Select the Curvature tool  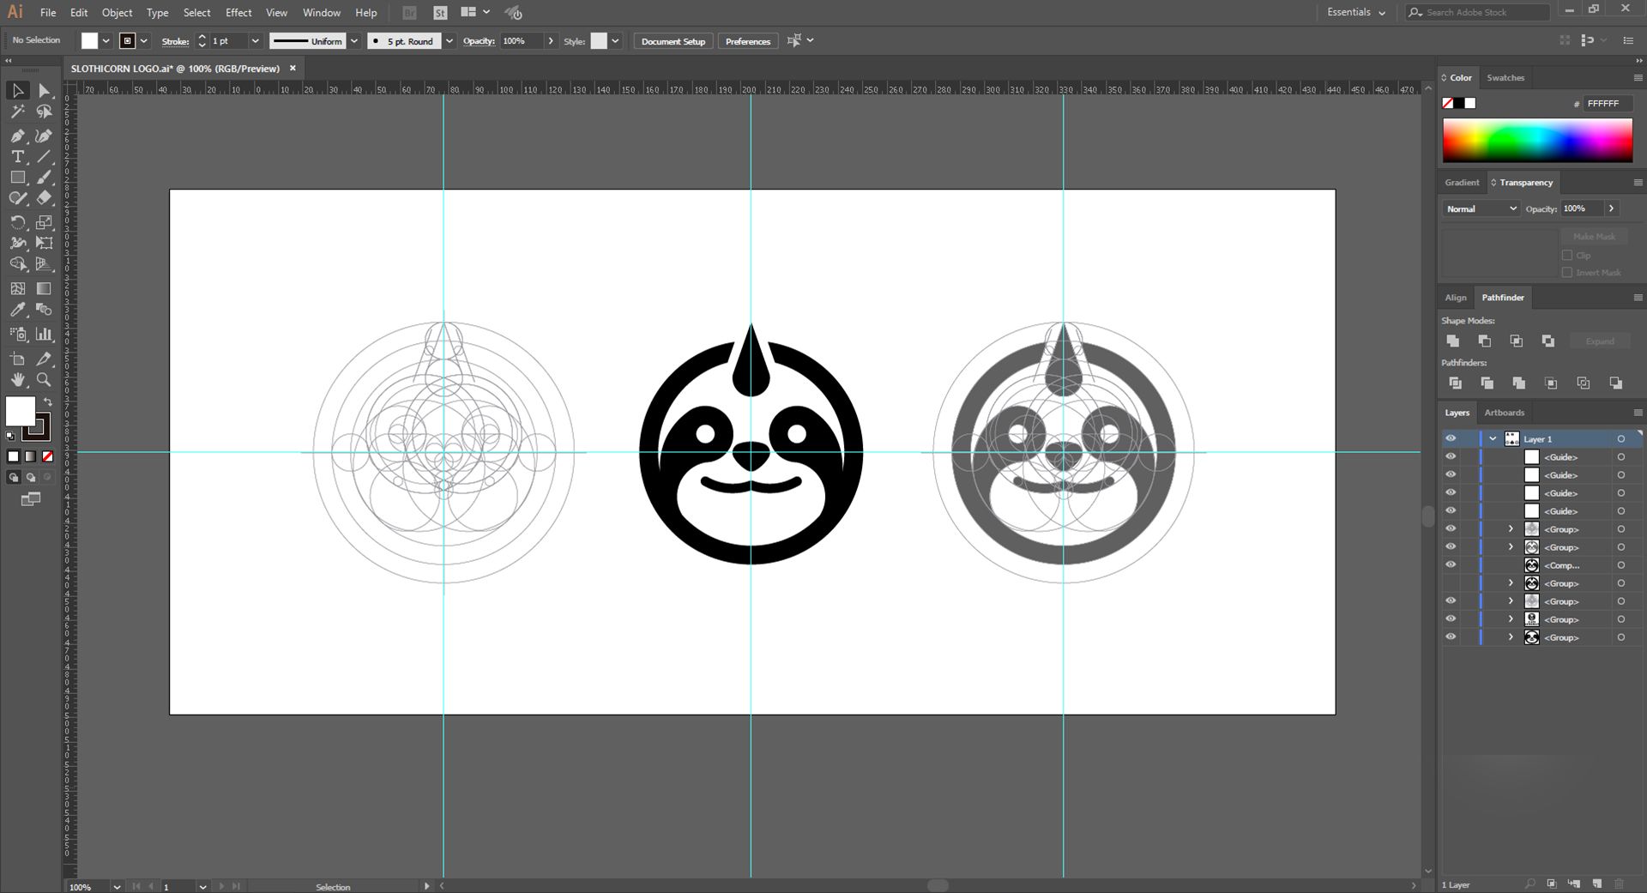pyautogui.click(x=44, y=136)
